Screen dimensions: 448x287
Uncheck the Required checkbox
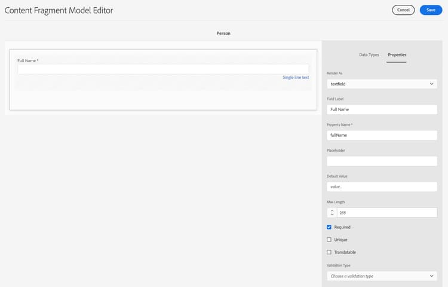pos(329,227)
